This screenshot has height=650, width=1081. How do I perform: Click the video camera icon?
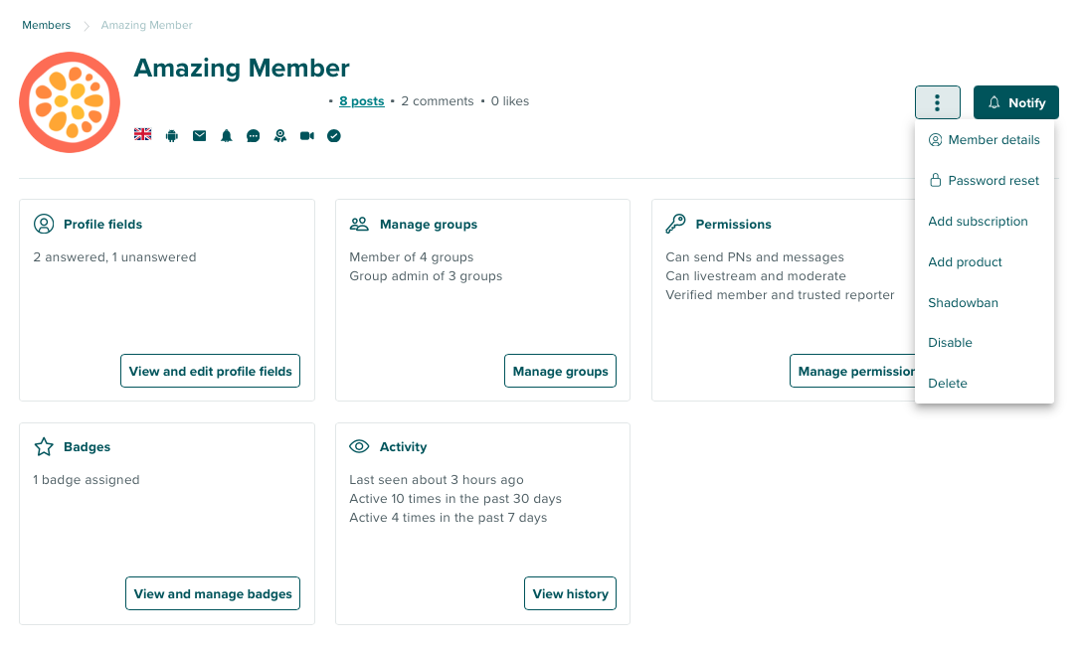coord(306,135)
